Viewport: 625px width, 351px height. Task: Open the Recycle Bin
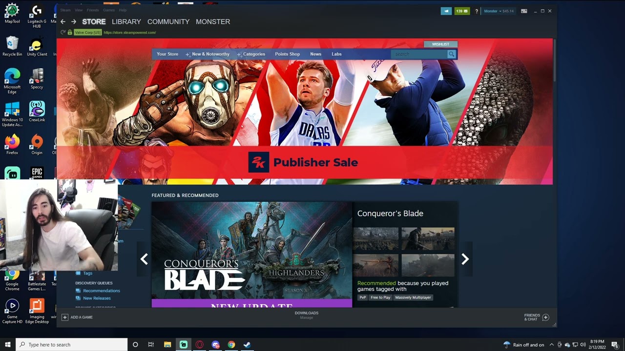[12, 46]
